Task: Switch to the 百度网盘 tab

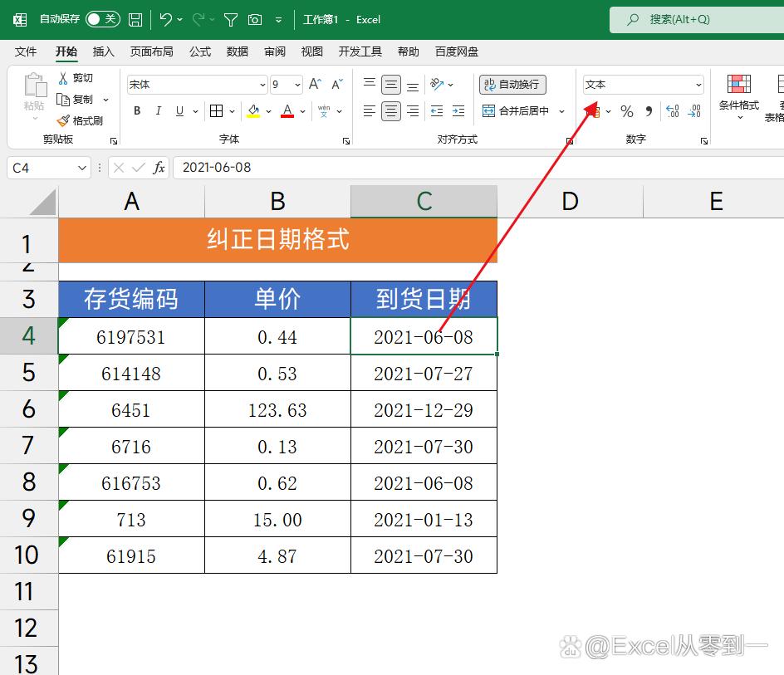Action: pos(457,51)
